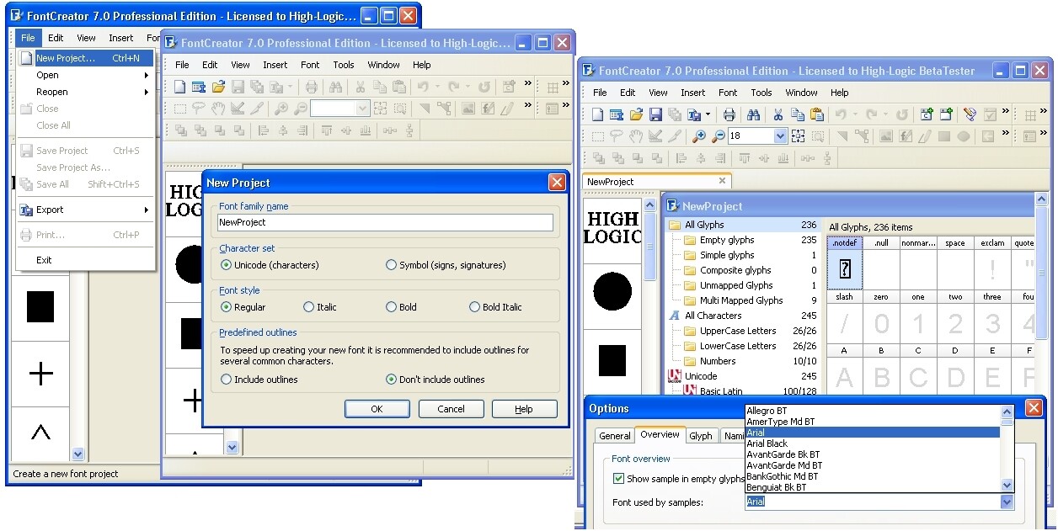Screen dimensions: 1058x531
Task: Click Print icon in middle window toolbar
Action: 312,87
